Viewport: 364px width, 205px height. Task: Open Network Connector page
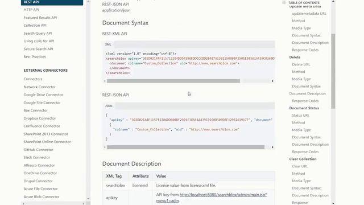[39, 87]
